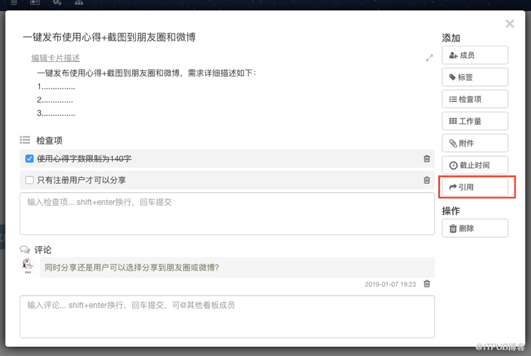This screenshot has width=531, height=356.
Task: Click the card title 一键发布使用心得+截图到朋友圈和微博
Action: (109, 37)
